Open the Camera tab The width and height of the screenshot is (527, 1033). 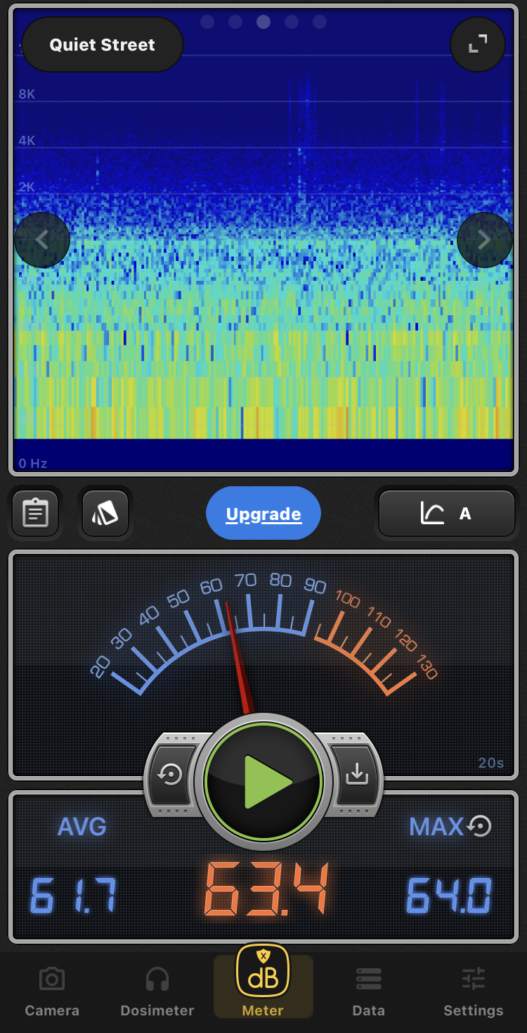coord(52,991)
